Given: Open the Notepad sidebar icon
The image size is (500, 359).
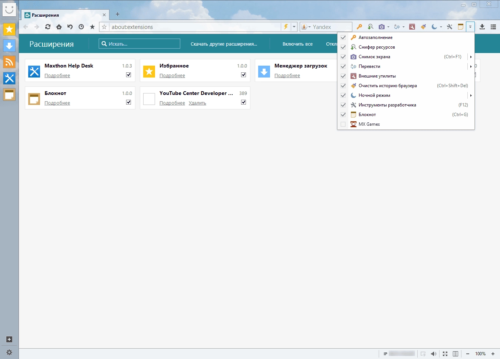Looking at the screenshot, I should (9, 95).
